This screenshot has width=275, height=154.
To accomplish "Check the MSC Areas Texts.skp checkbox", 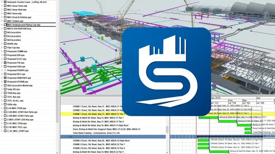I will (5, 6).
